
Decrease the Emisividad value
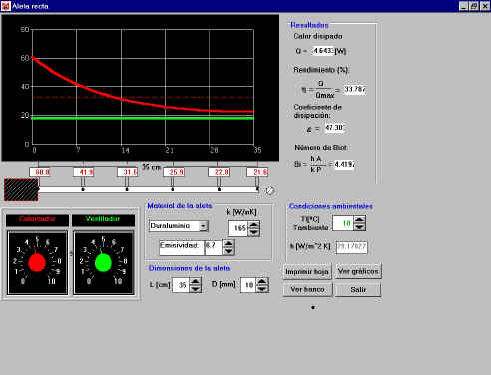[228, 251]
